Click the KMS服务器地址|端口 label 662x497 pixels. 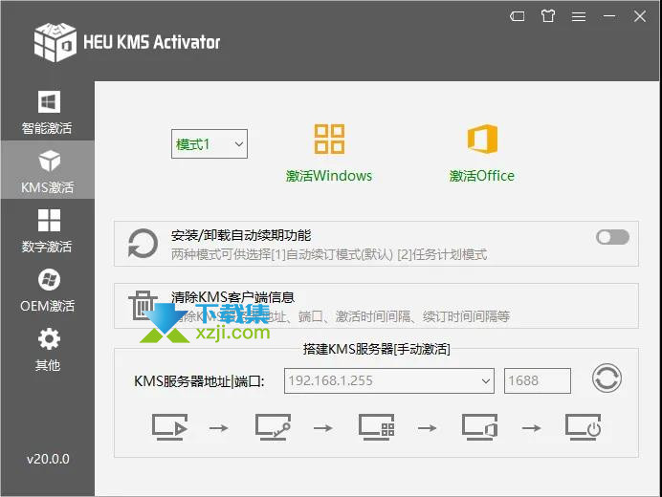tap(199, 381)
